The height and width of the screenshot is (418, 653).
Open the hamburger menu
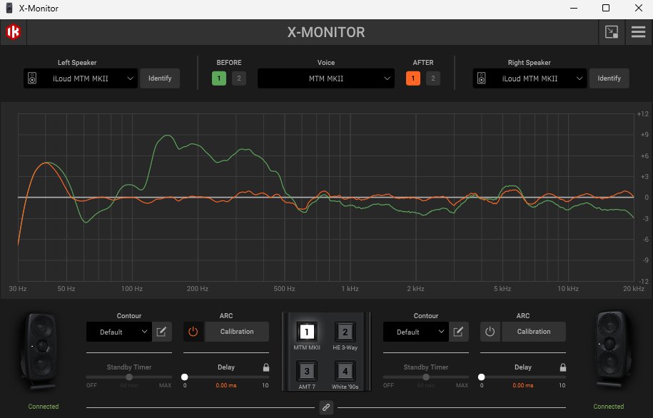(x=638, y=32)
